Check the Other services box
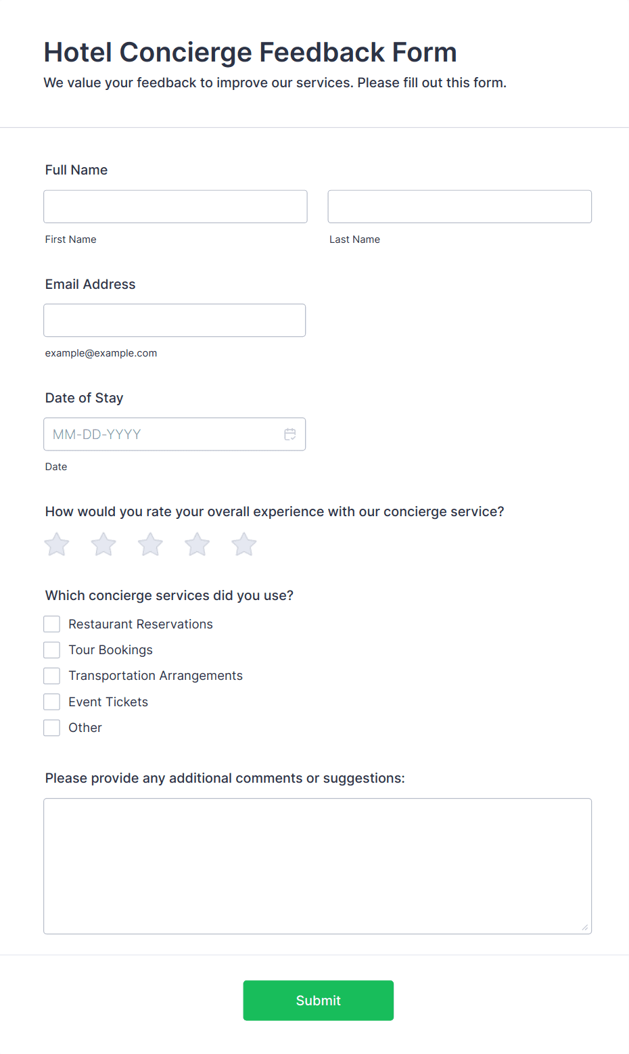This screenshot has width=629, height=1054. 52,728
